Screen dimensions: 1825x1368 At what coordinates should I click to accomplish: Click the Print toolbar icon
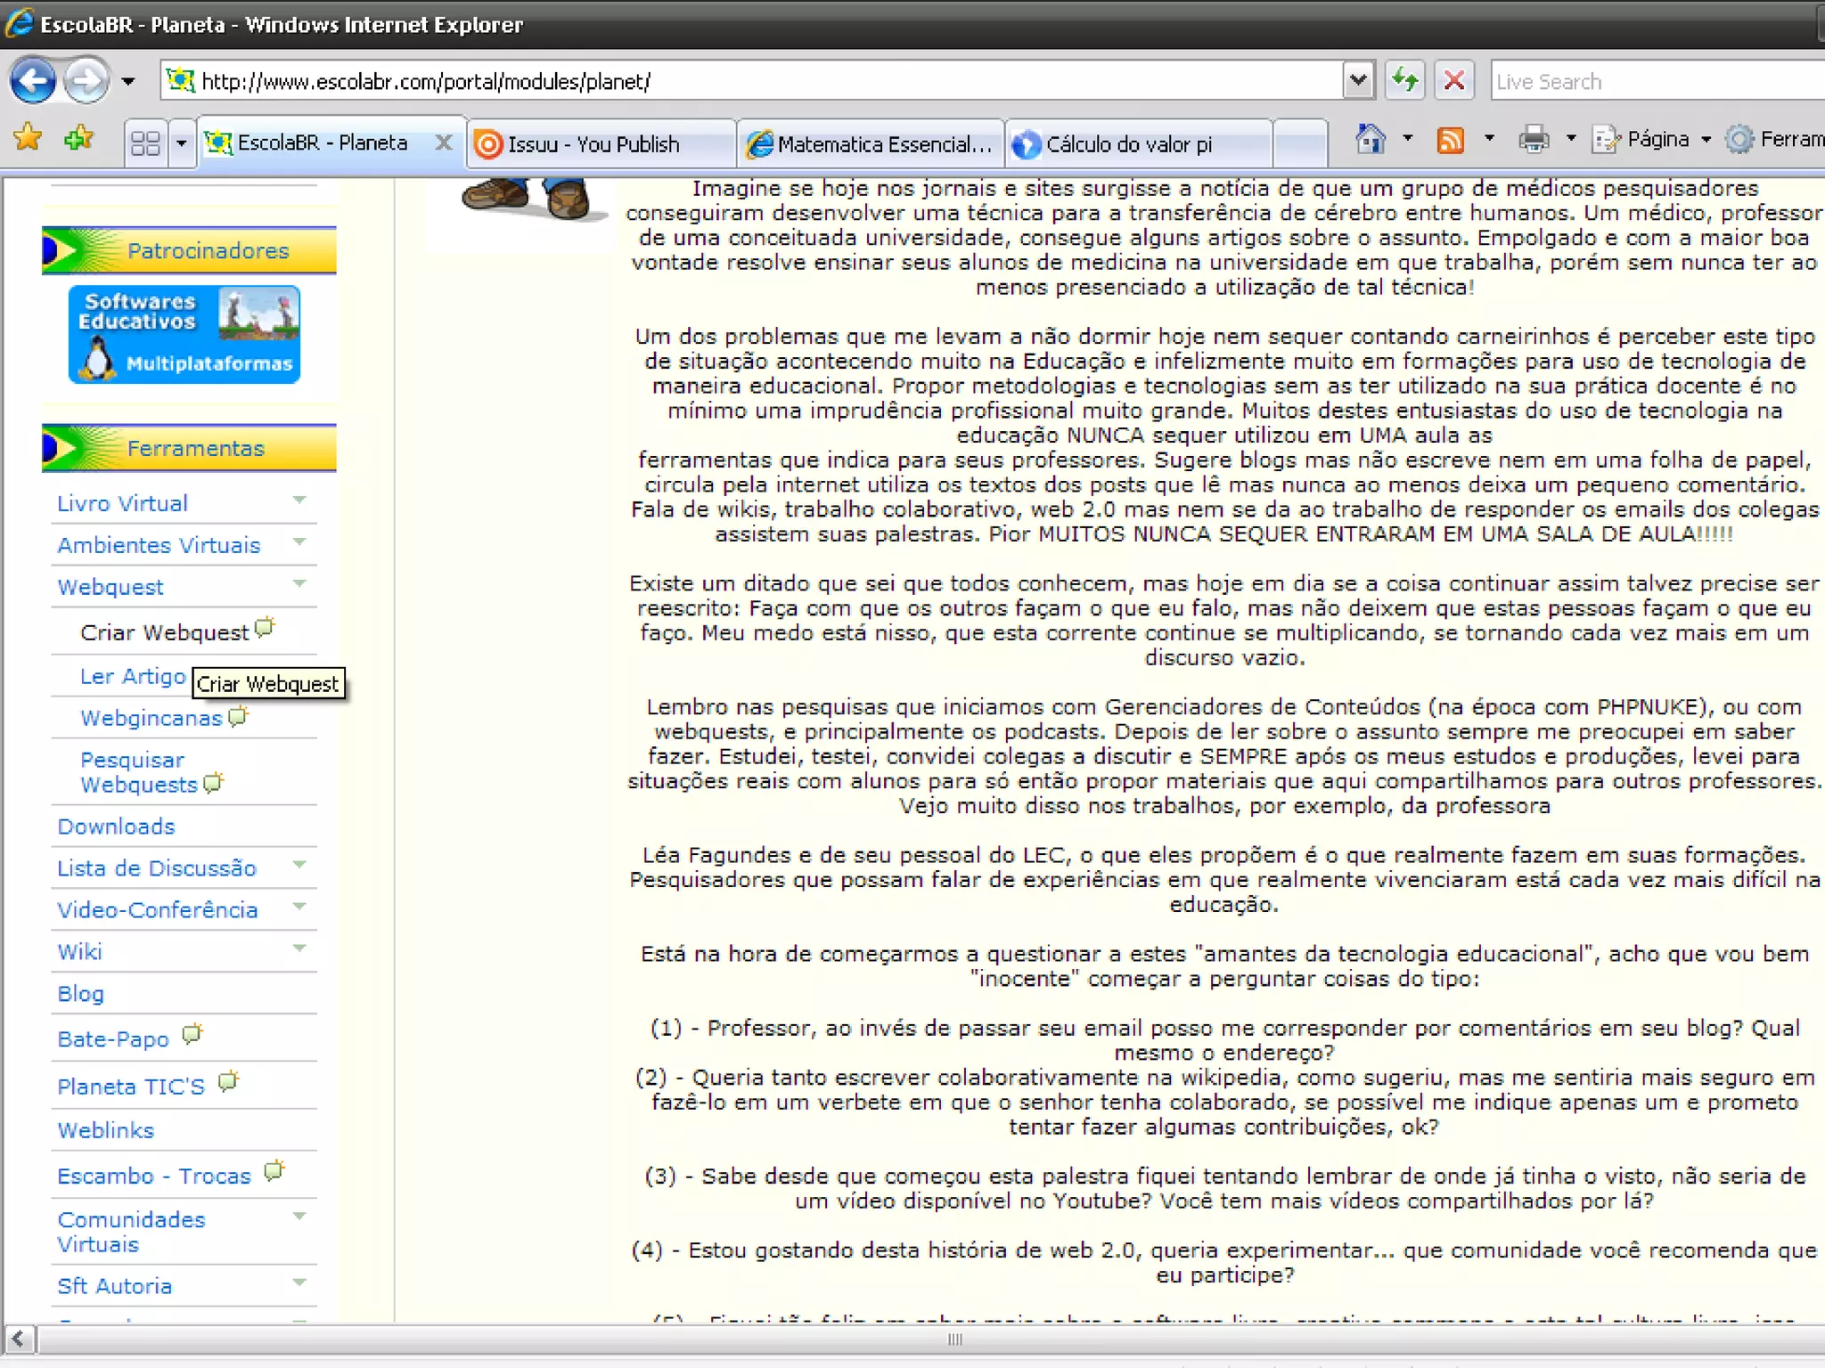[1534, 140]
